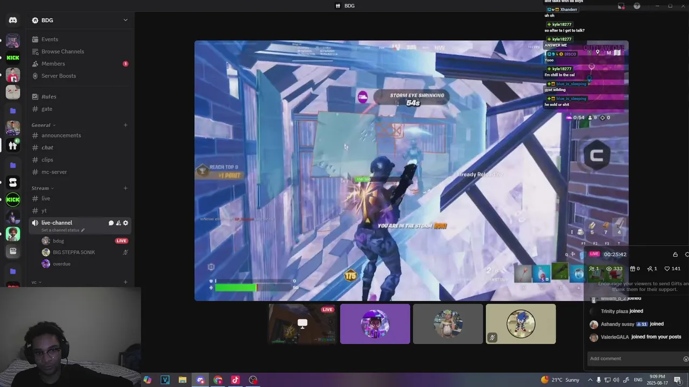
Task: Add a channel to the General category
Action: (x=125, y=125)
